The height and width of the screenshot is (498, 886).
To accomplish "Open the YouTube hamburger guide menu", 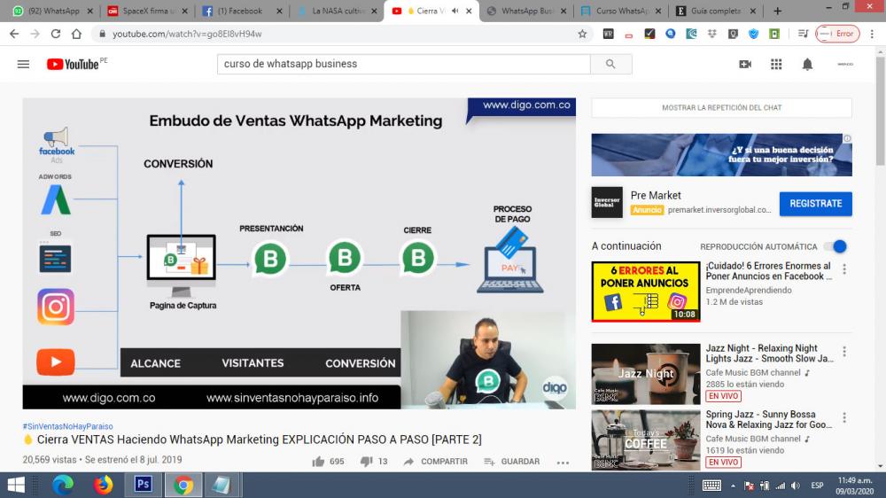I will click(x=23, y=65).
